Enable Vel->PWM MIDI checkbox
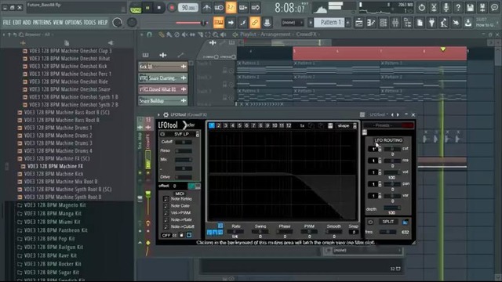Image resolution: width=502 pixels, height=282 pixels. point(166,212)
